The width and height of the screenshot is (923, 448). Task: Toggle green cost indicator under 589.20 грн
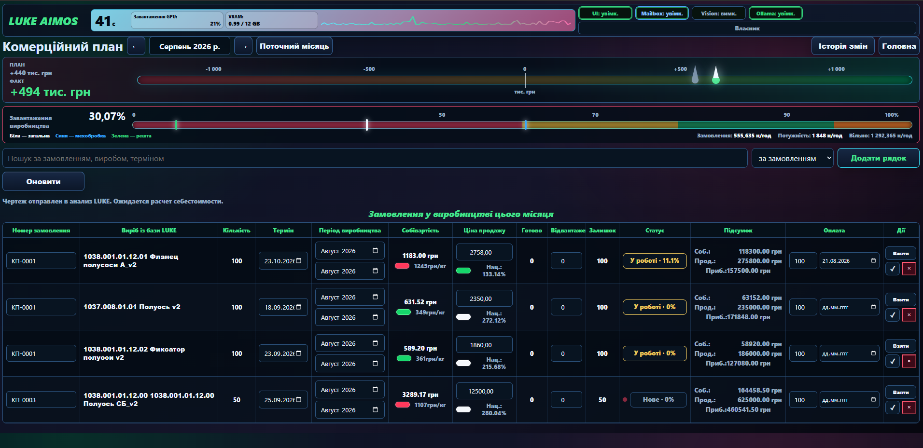point(404,358)
